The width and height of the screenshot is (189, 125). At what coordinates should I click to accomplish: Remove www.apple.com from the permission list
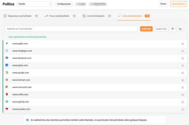[x=183, y=44]
